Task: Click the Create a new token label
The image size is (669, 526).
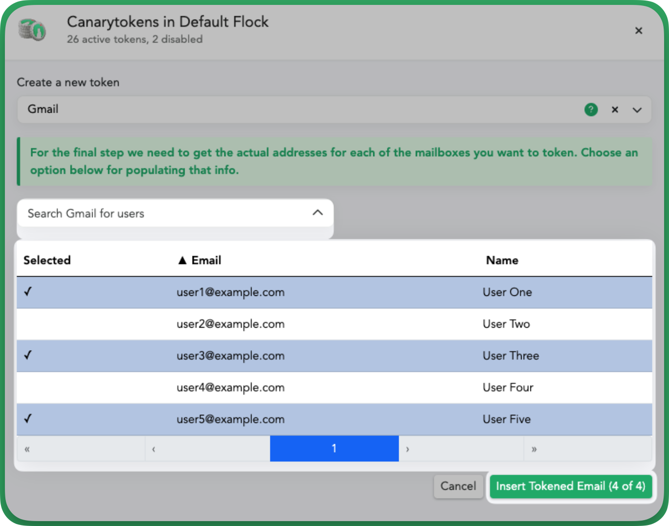Action: [68, 82]
